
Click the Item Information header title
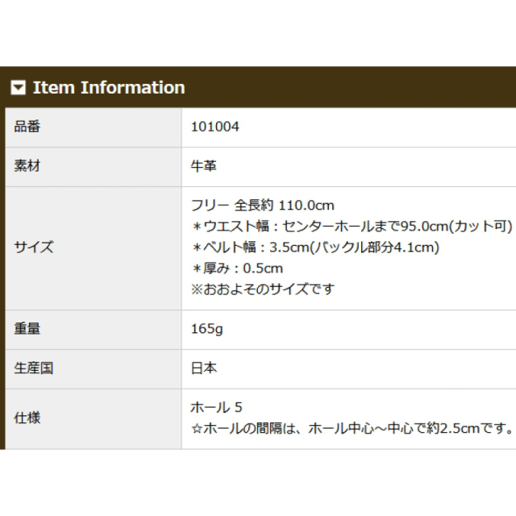click(109, 88)
